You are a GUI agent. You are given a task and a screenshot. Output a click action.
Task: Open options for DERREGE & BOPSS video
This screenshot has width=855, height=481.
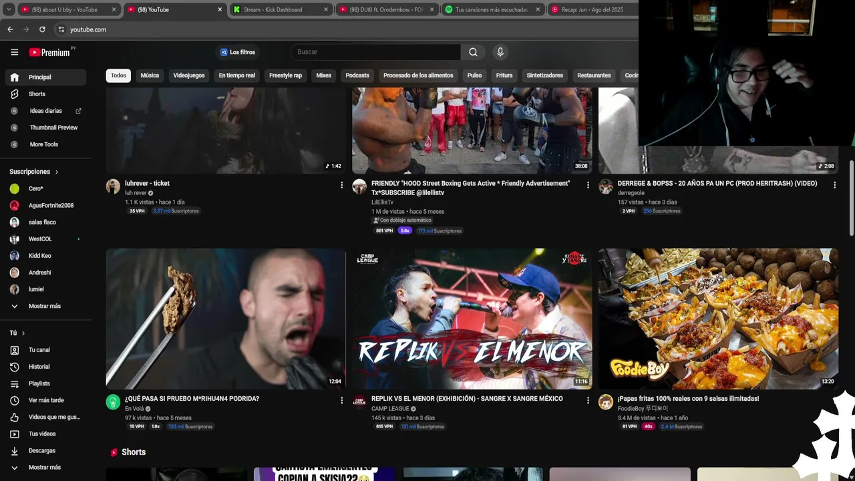coord(834,185)
